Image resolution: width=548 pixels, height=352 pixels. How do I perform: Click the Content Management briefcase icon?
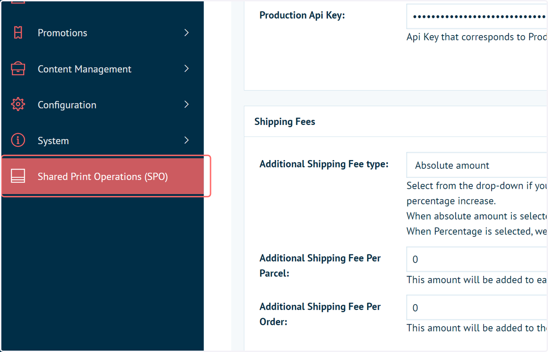coord(18,69)
